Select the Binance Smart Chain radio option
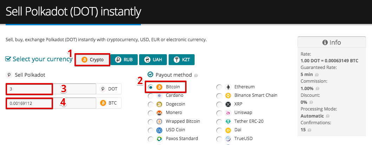Image resolution: width=372 pixels, height=145 pixels. point(219,96)
